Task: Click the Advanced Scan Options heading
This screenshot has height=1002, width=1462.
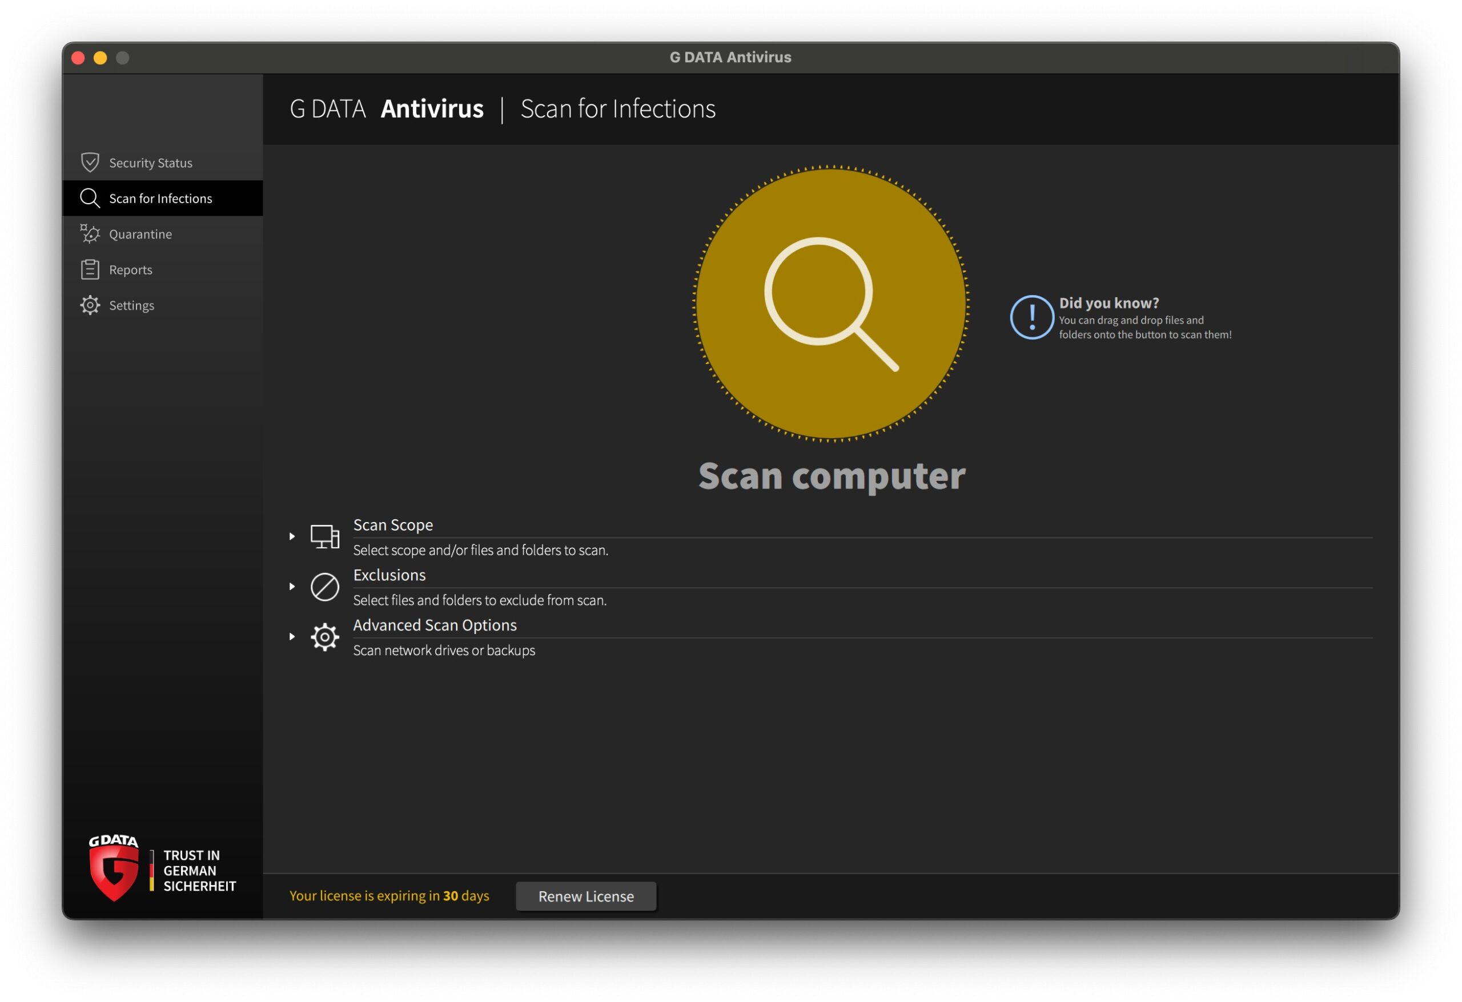Action: coord(435,625)
